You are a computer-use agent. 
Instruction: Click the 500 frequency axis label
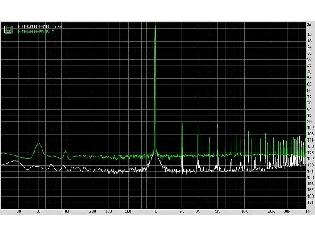pyautogui.click(x=128, y=211)
